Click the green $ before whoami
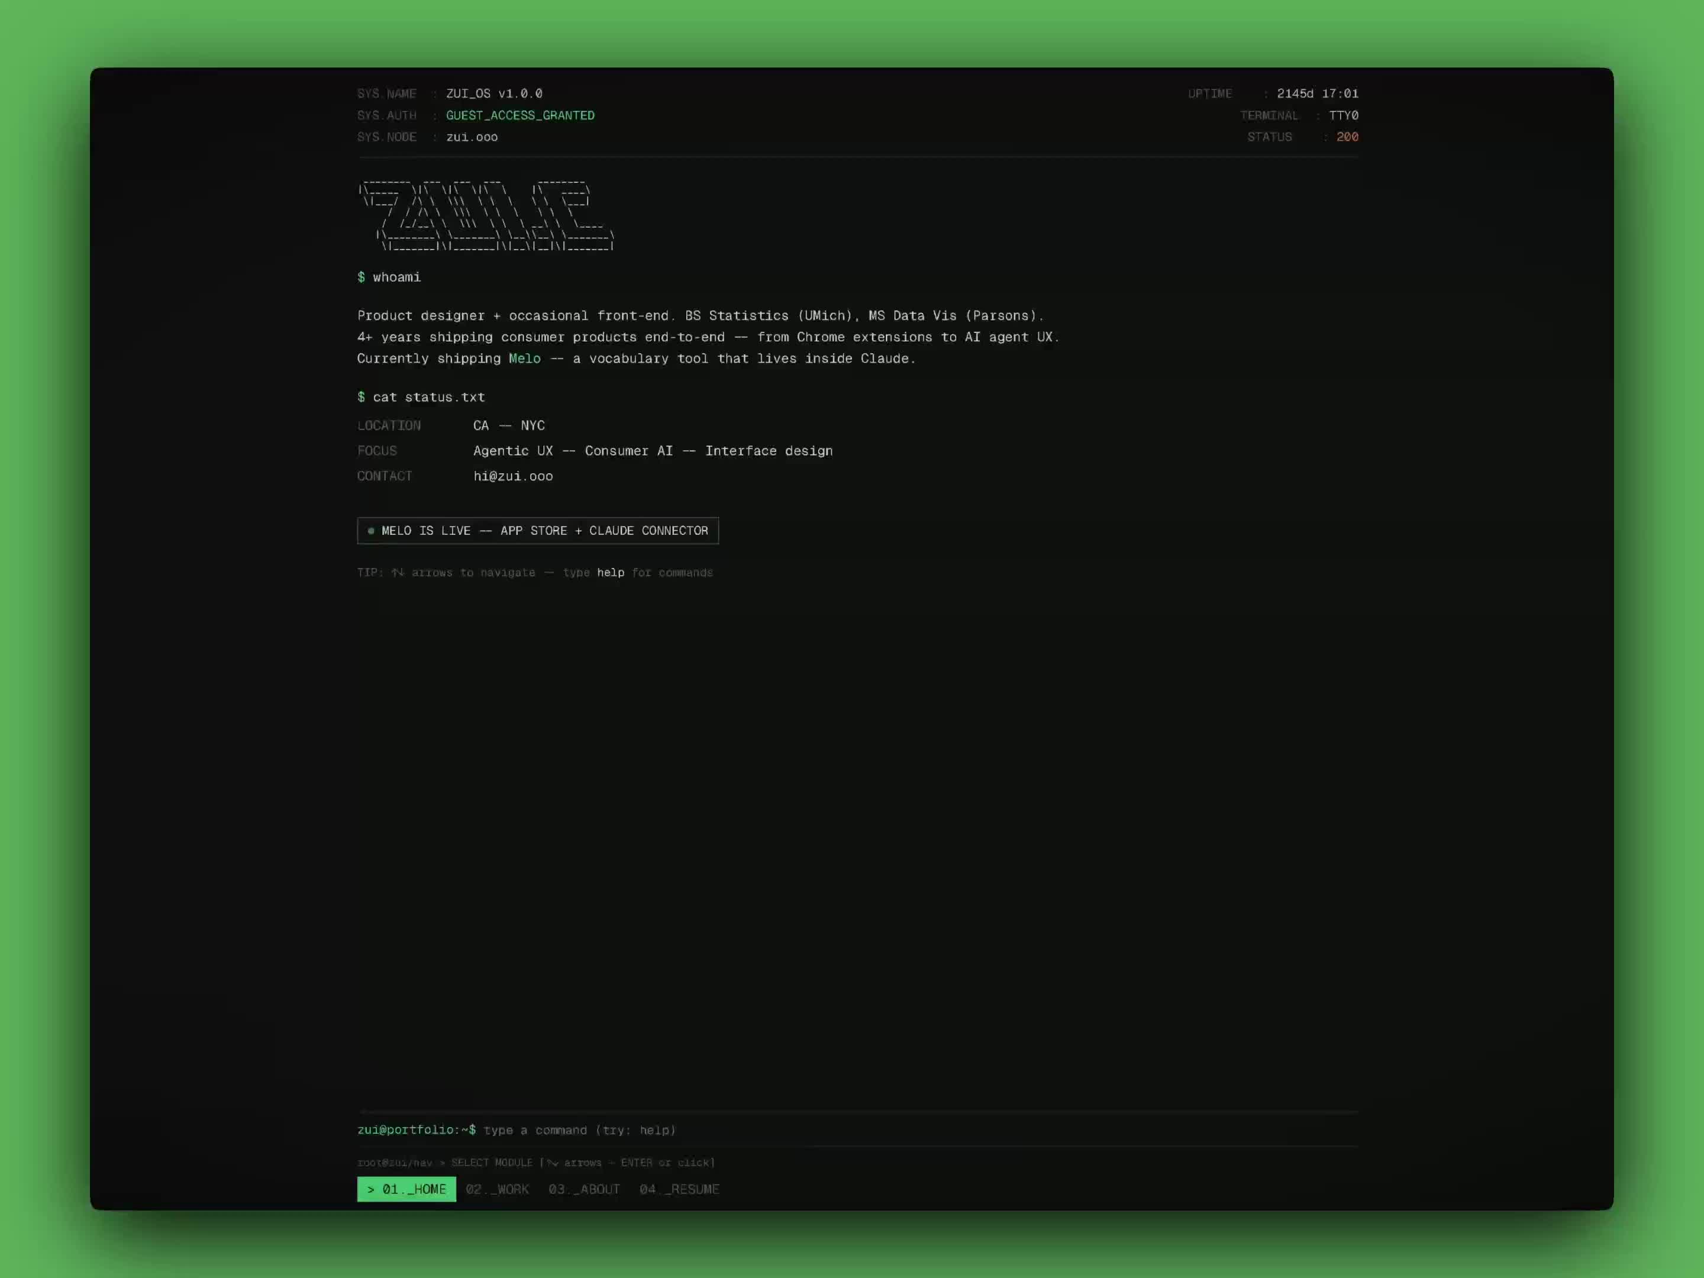 (x=360, y=276)
